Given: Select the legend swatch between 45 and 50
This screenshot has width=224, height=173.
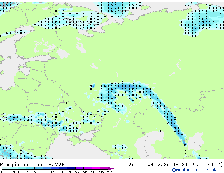Looking at the screenshot, I should (x=104, y=168).
